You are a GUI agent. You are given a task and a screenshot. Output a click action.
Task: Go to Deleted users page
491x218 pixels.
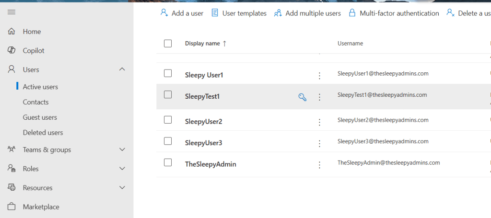click(x=43, y=133)
